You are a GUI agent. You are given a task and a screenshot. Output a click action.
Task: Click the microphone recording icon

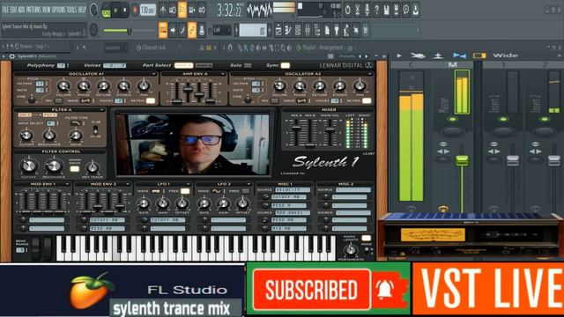(x=367, y=10)
